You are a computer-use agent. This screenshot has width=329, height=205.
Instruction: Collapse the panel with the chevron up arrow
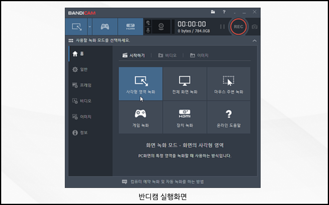[x=254, y=41]
